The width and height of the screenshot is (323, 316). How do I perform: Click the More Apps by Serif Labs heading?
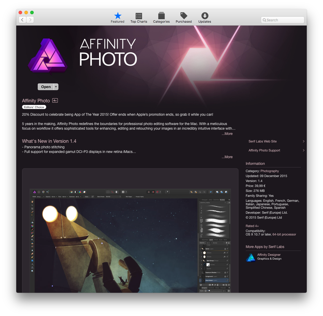[x=265, y=247]
